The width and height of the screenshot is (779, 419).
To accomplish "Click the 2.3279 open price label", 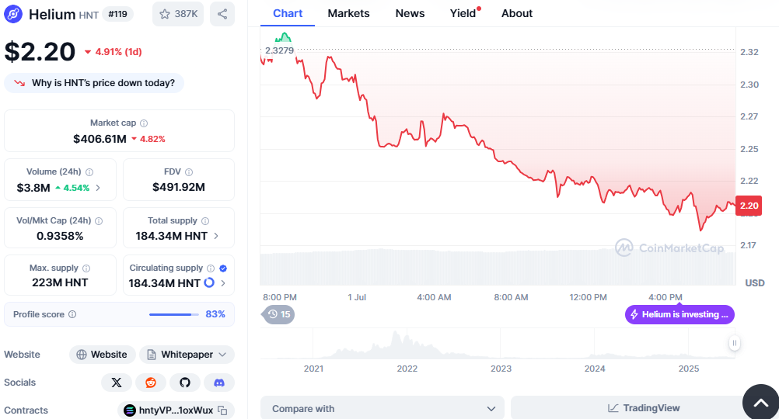I will click(x=279, y=50).
